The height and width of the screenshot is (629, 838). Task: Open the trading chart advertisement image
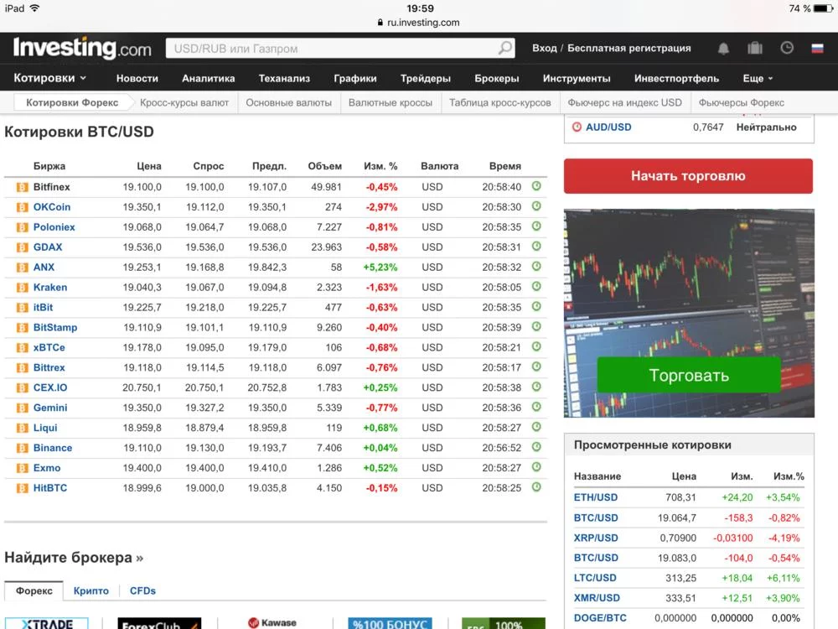tap(689, 313)
